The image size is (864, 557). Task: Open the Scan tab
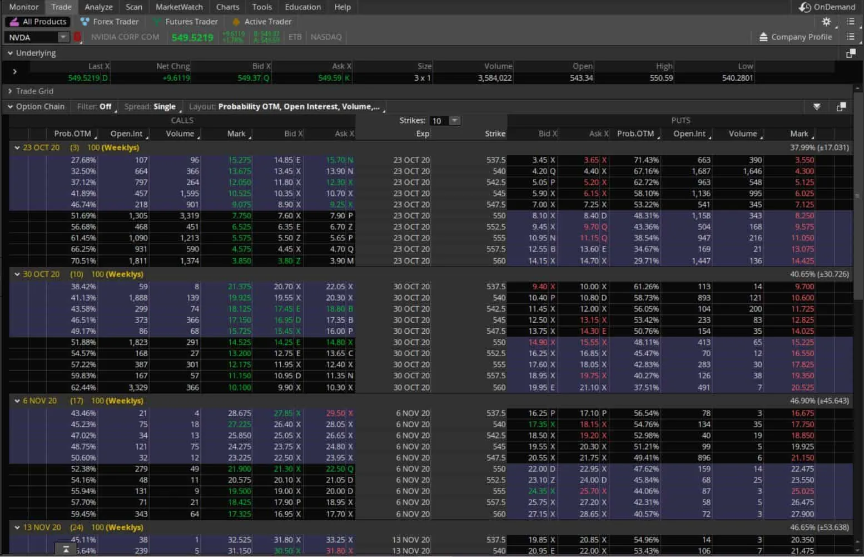click(x=134, y=7)
